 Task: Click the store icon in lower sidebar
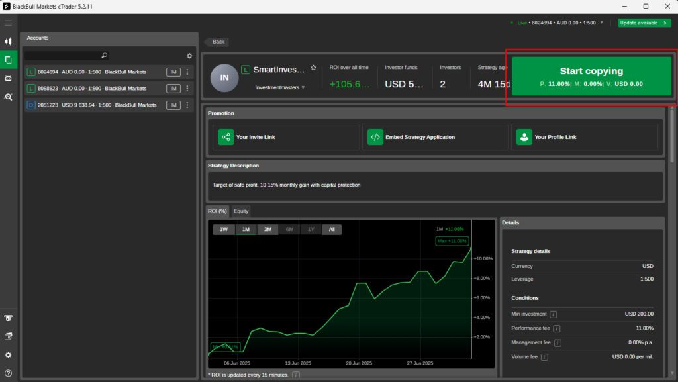pyautogui.click(x=8, y=318)
